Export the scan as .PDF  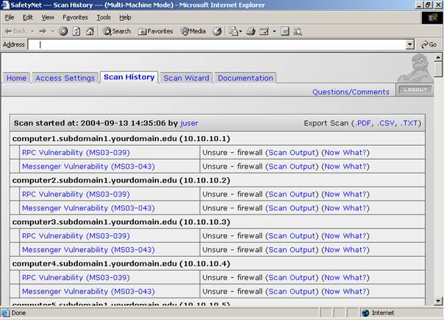click(362, 124)
